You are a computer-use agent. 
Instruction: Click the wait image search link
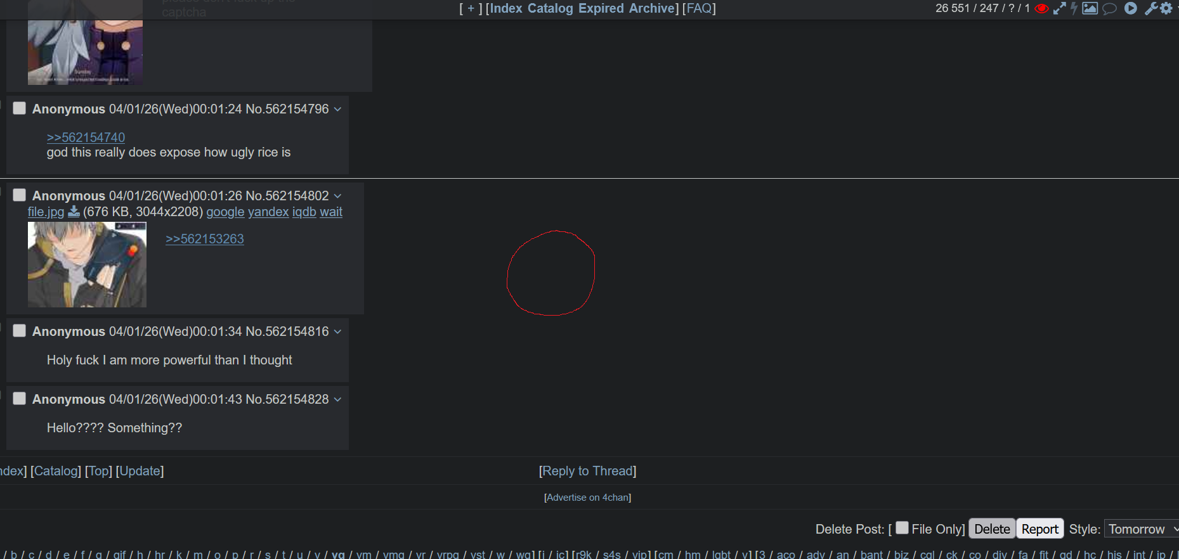point(331,212)
